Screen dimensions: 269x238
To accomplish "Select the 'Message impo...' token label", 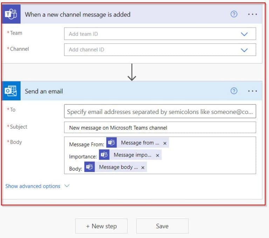I will tap(132, 155).
